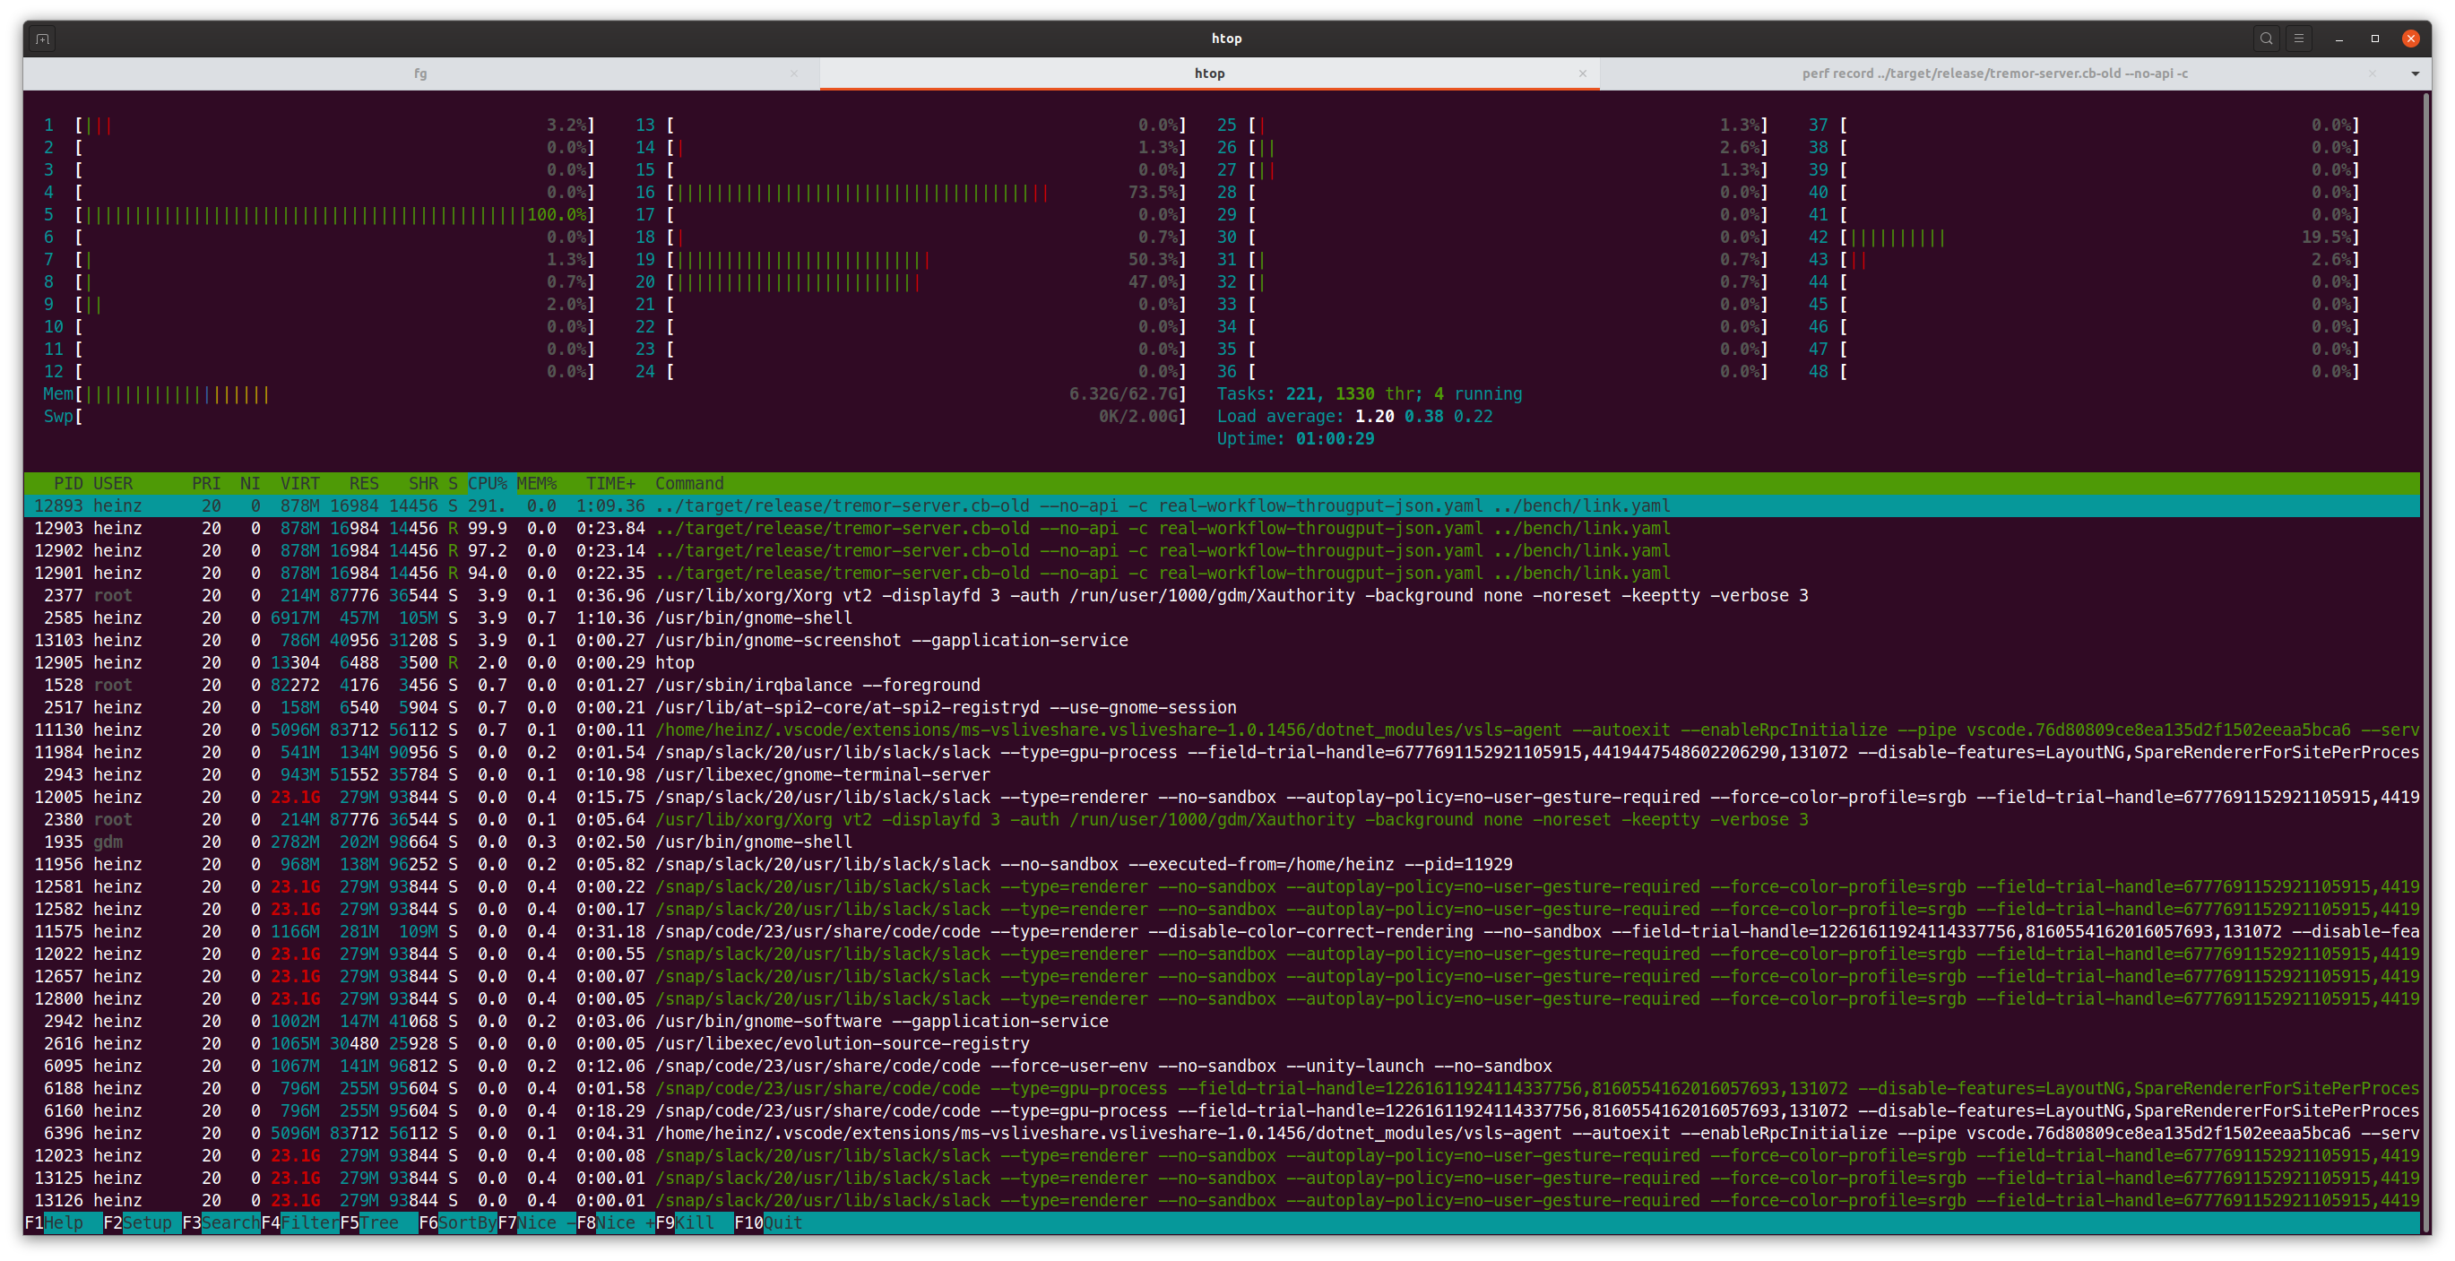
Task: Sort by the CPU% column header
Action: (487, 483)
